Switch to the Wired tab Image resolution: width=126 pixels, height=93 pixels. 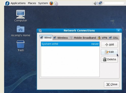tap(46, 38)
